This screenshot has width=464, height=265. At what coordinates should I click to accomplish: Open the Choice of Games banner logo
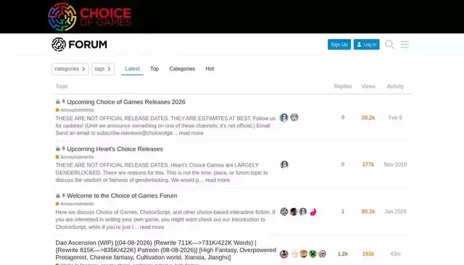click(90, 17)
